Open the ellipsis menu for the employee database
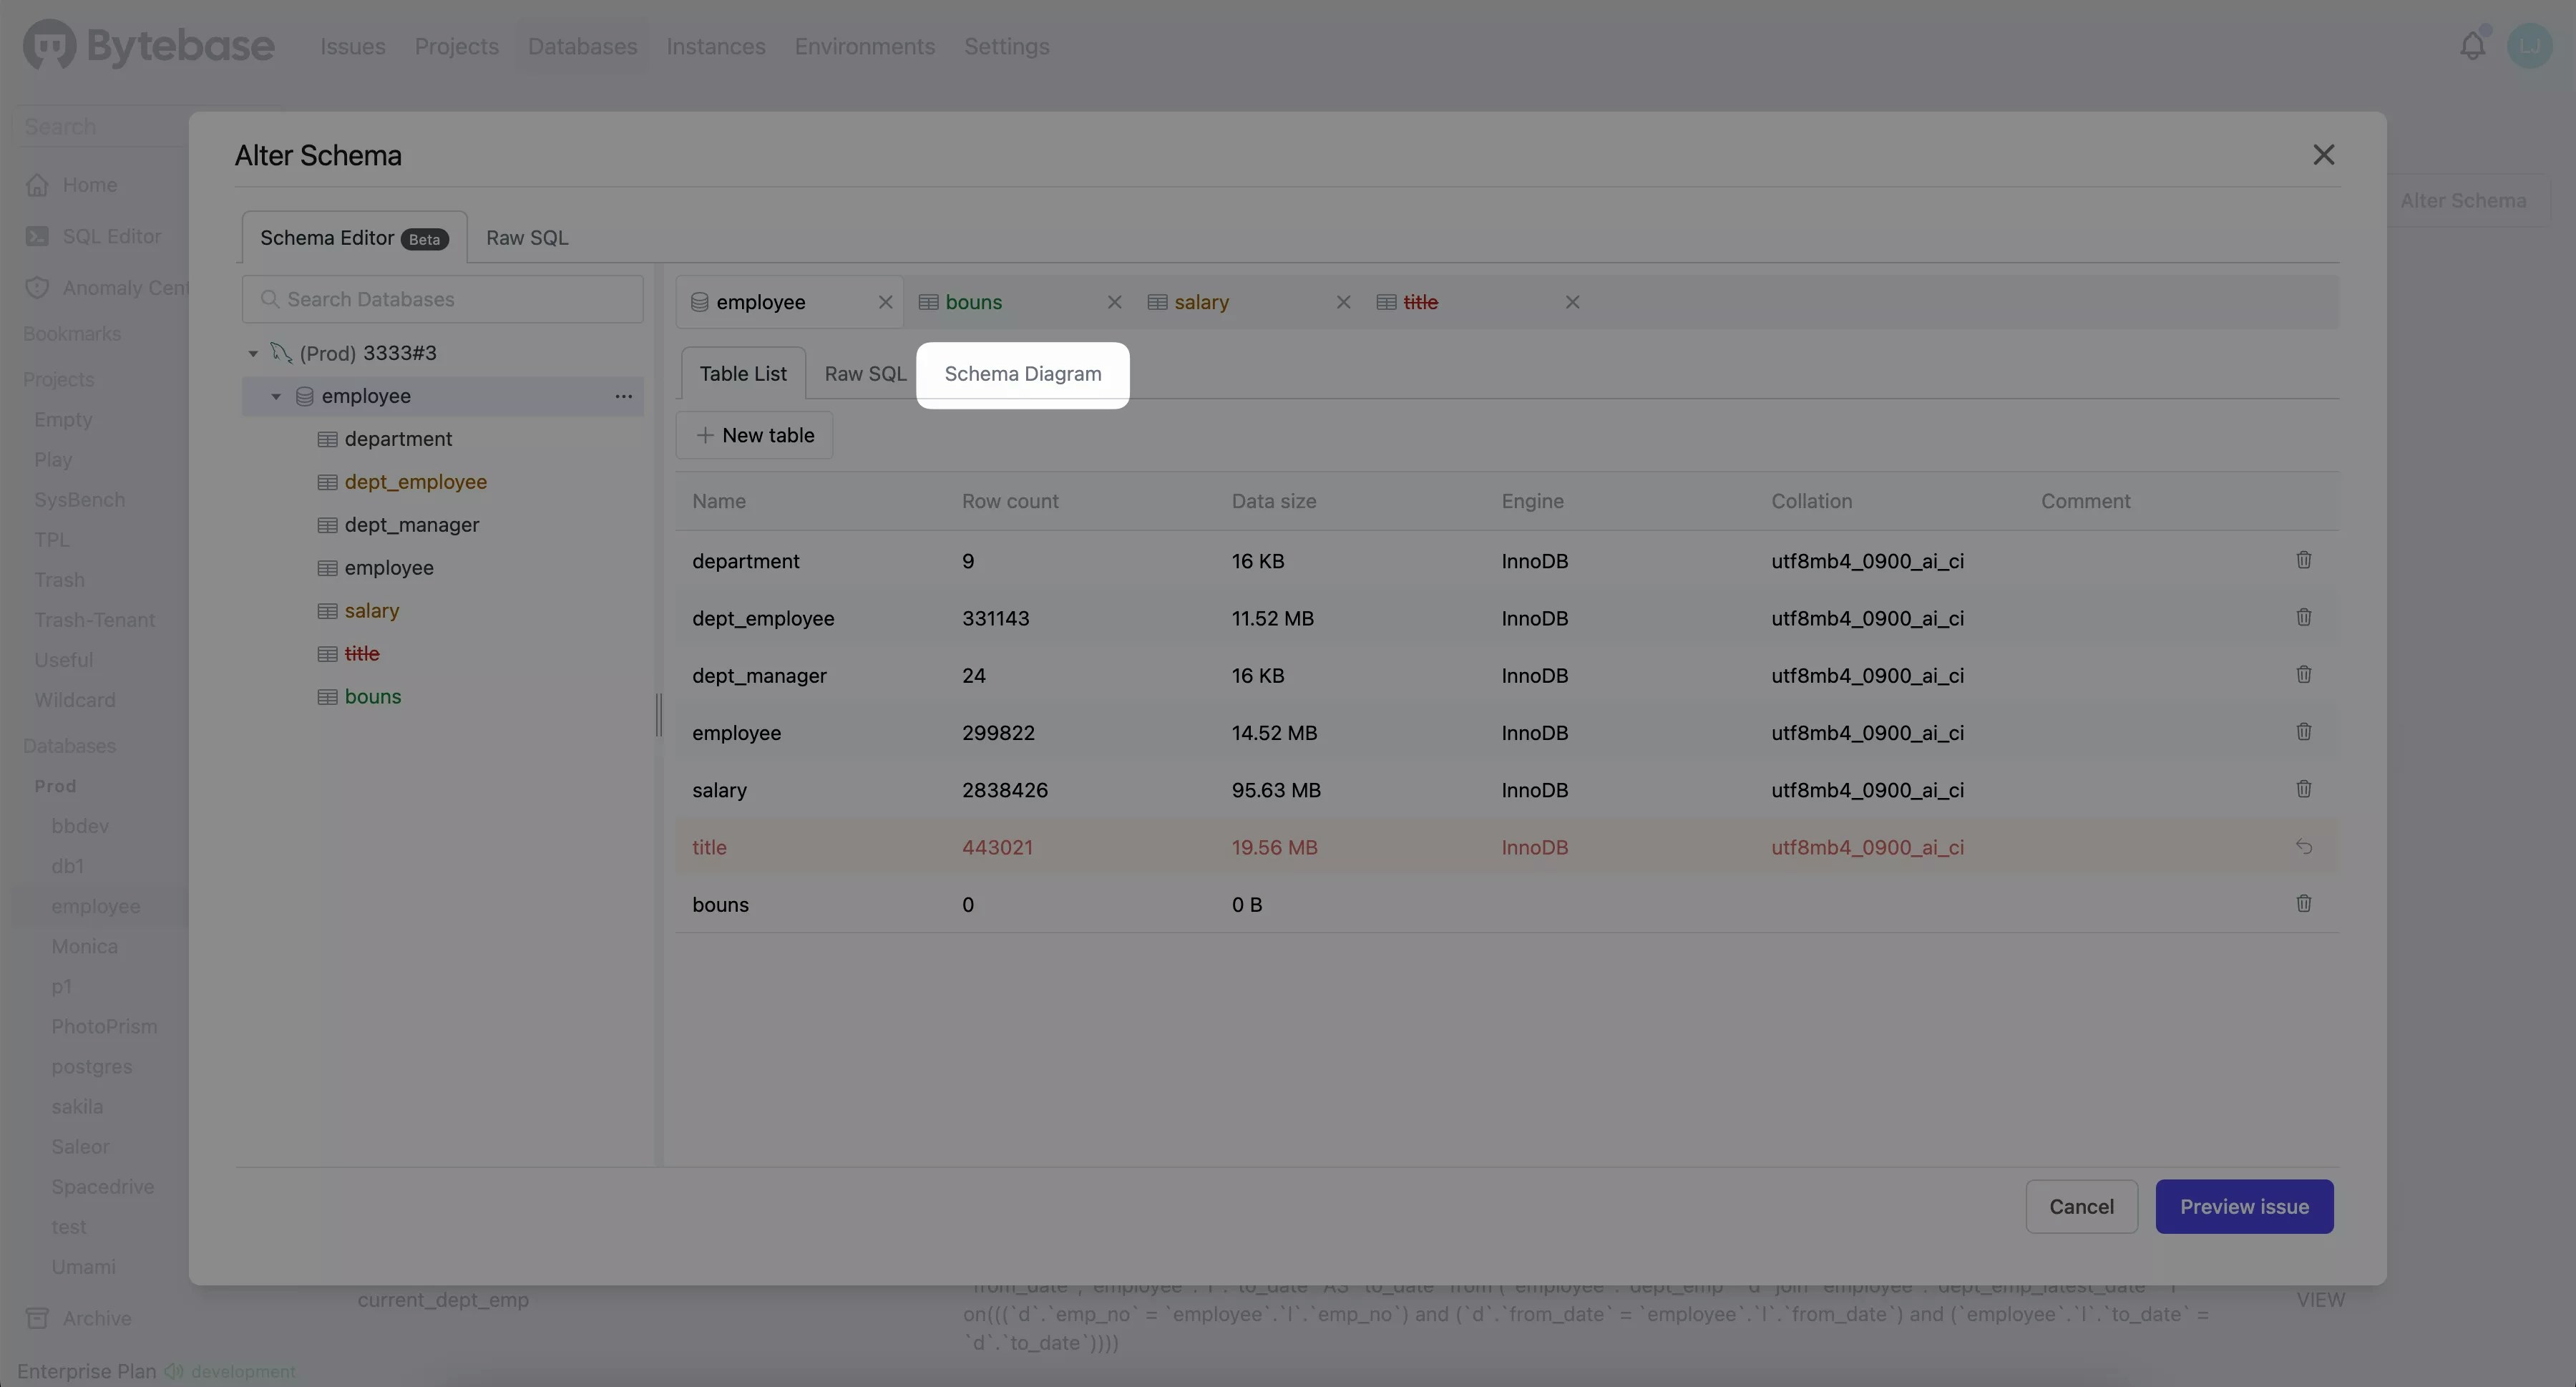The image size is (2576, 1387). click(624, 396)
